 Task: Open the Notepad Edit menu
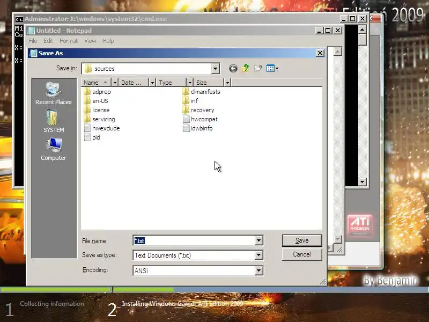pos(48,41)
